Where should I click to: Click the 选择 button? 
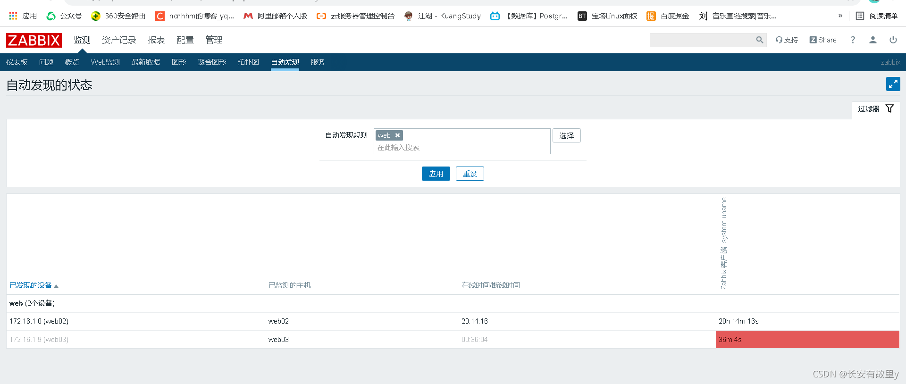[x=567, y=135]
